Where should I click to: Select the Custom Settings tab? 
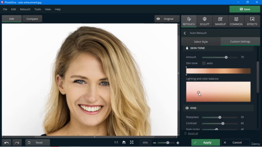pyautogui.click(x=240, y=42)
